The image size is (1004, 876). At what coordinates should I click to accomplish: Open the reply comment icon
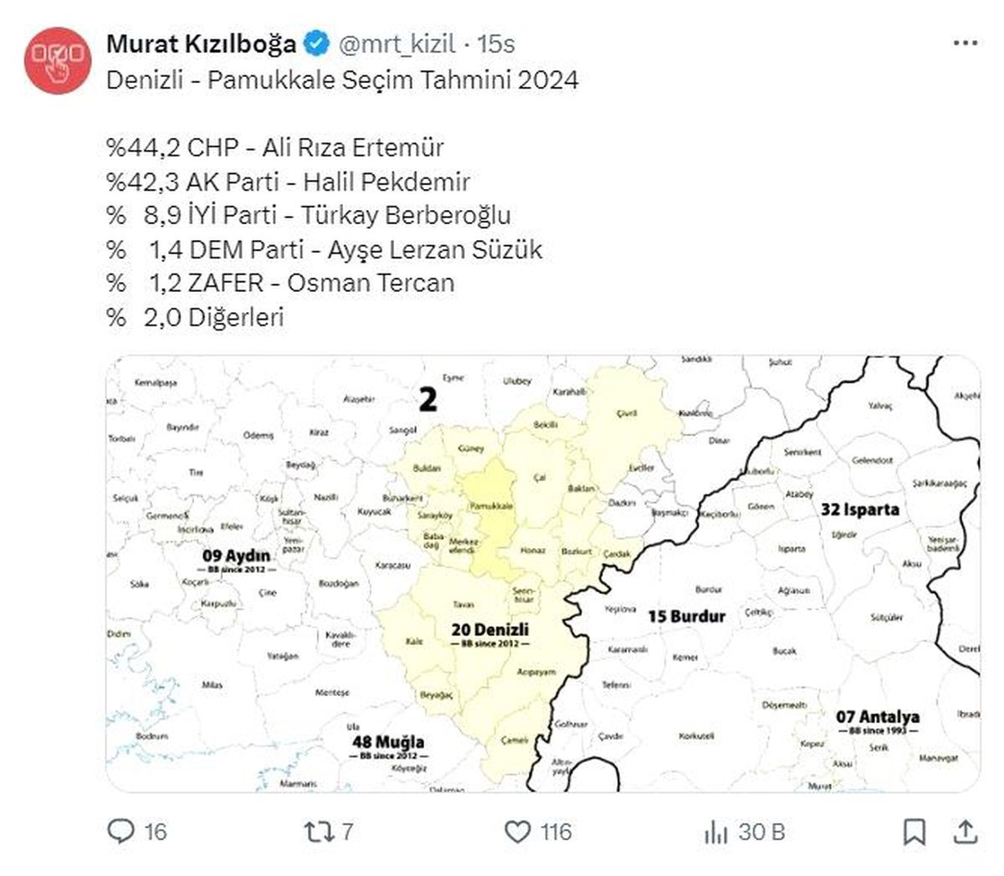tap(121, 831)
